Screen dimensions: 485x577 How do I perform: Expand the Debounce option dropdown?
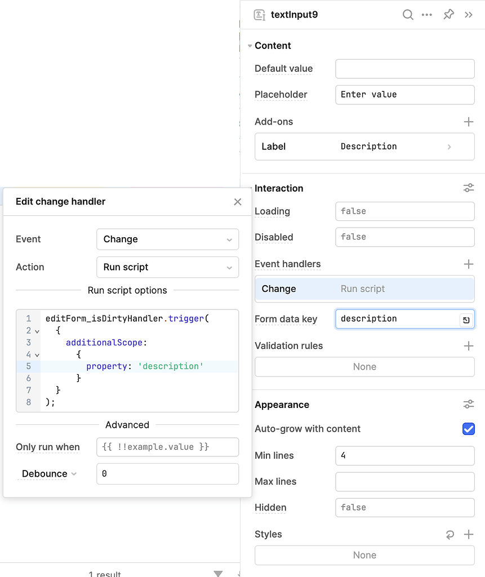click(x=49, y=473)
